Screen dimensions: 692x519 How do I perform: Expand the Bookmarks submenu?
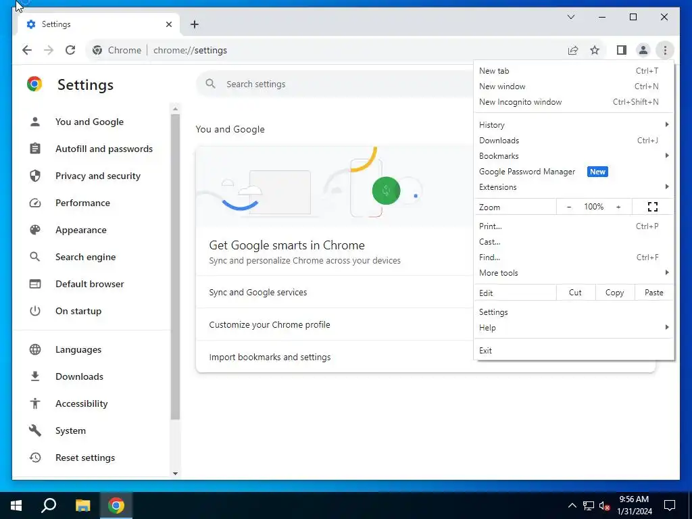(x=574, y=156)
